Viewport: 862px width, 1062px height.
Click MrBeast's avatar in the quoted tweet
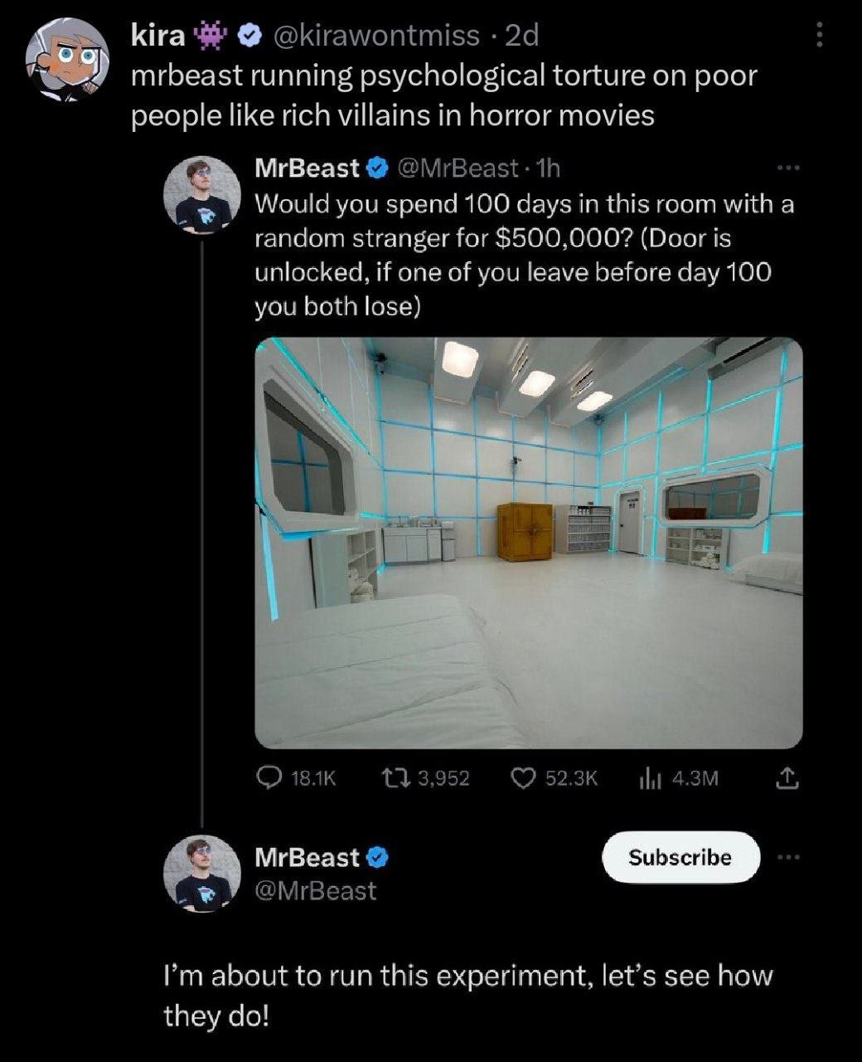point(203,195)
